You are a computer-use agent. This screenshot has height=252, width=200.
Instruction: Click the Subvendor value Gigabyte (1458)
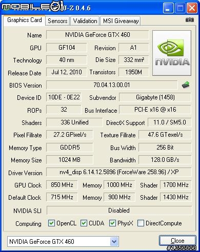point(155,97)
